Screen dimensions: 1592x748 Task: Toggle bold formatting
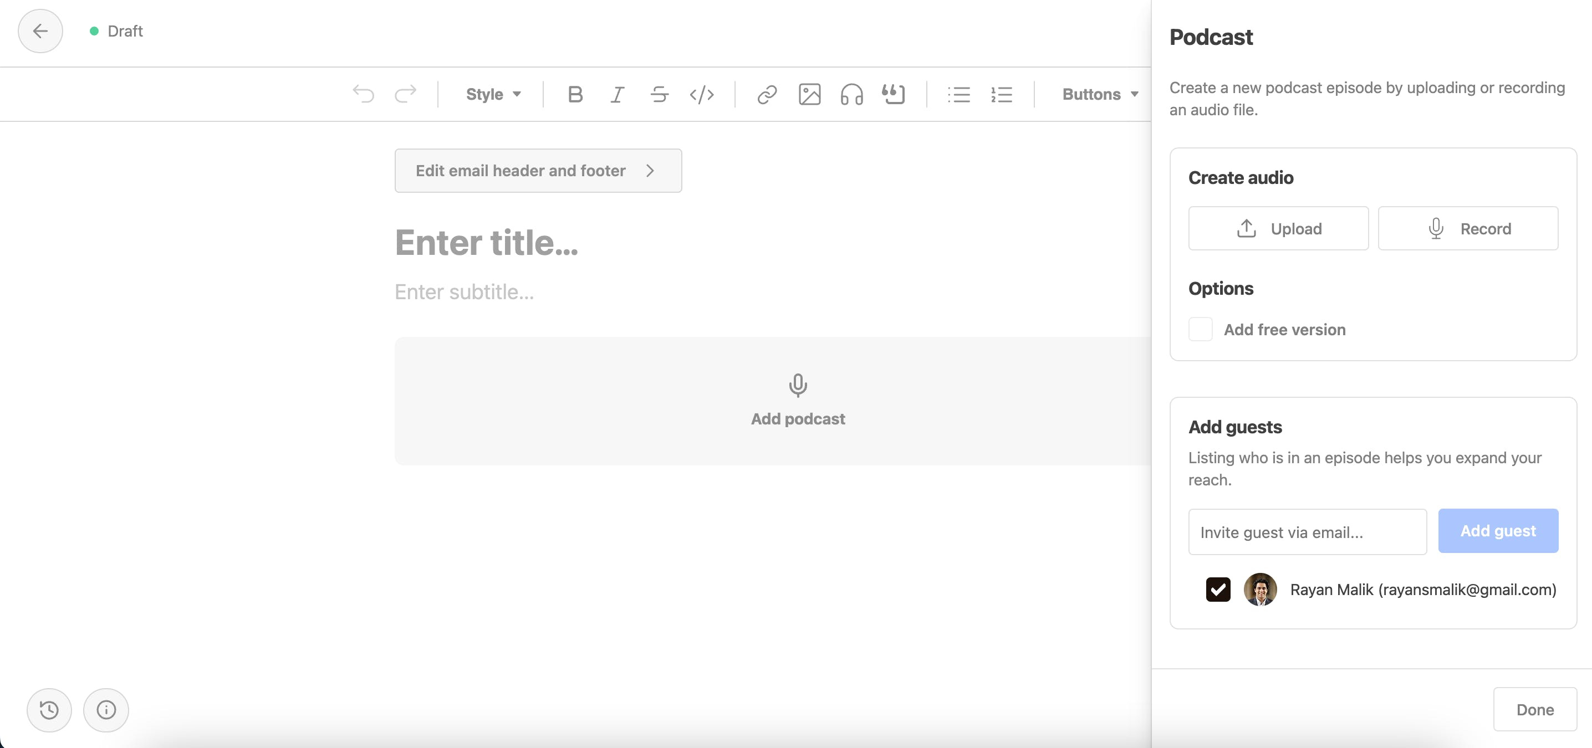(x=575, y=95)
